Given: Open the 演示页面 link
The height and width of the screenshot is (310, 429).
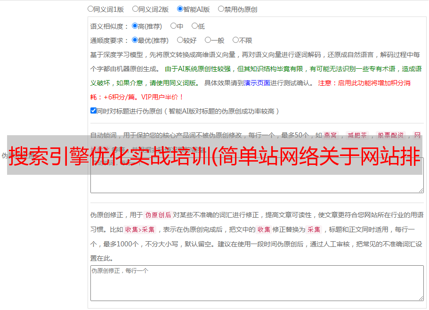Looking at the screenshot, I should pyautogui.click(x=257, y=83).
